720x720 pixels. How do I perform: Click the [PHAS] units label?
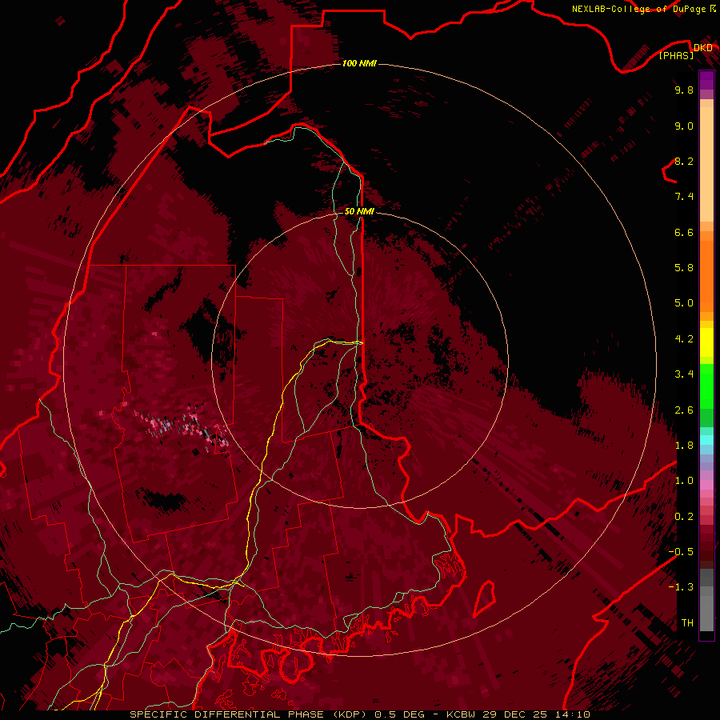click(x=676, y=55)
